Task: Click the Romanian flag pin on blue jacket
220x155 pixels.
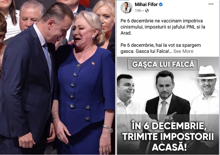Action: [x=93, y=63]
